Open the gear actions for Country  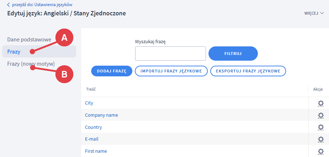click(x=321, y=127)
